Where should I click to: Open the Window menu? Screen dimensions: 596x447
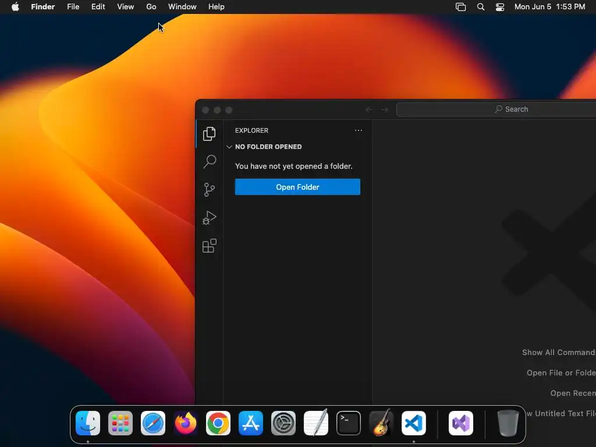tap(182, 7)
